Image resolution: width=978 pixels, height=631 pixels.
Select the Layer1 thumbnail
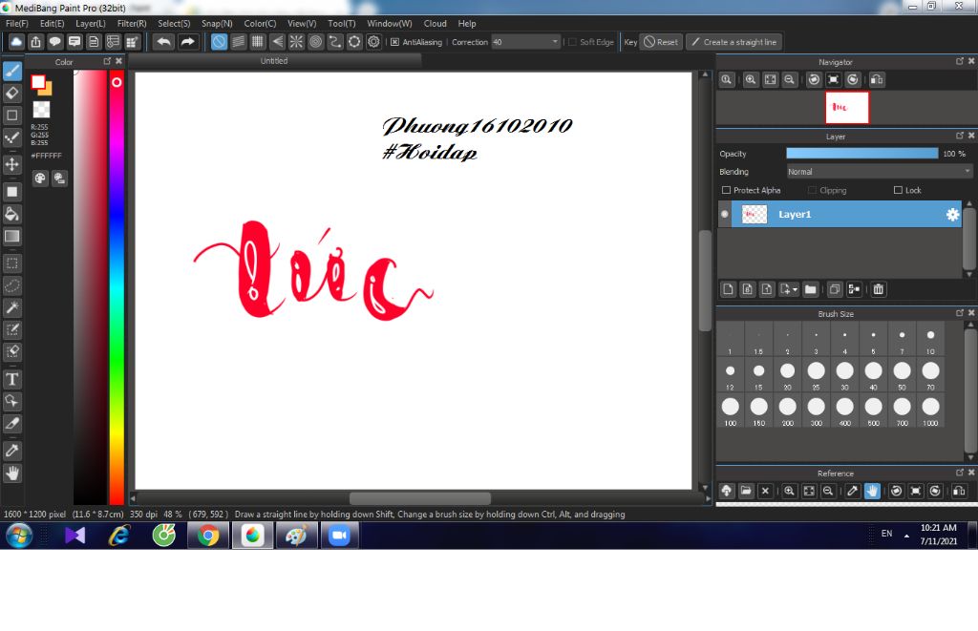[755, 215]
